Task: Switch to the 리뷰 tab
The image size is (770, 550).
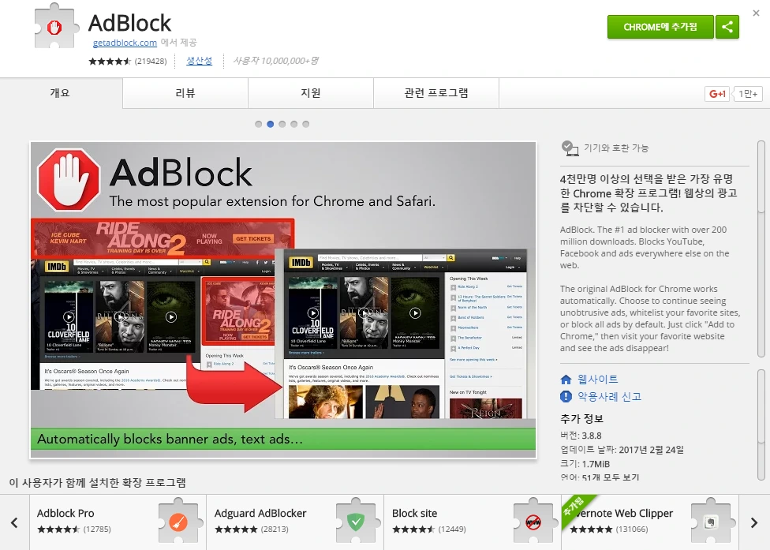Action: [x=185, y=93]
